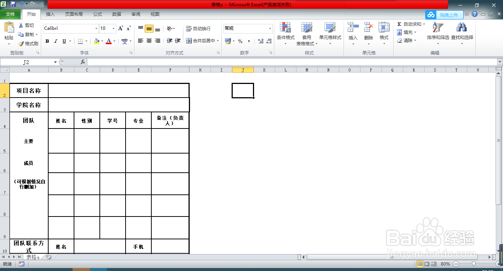The width and height of the screenshot is (503, 271).
Task: Align text right
Action: tap(158, 41)
